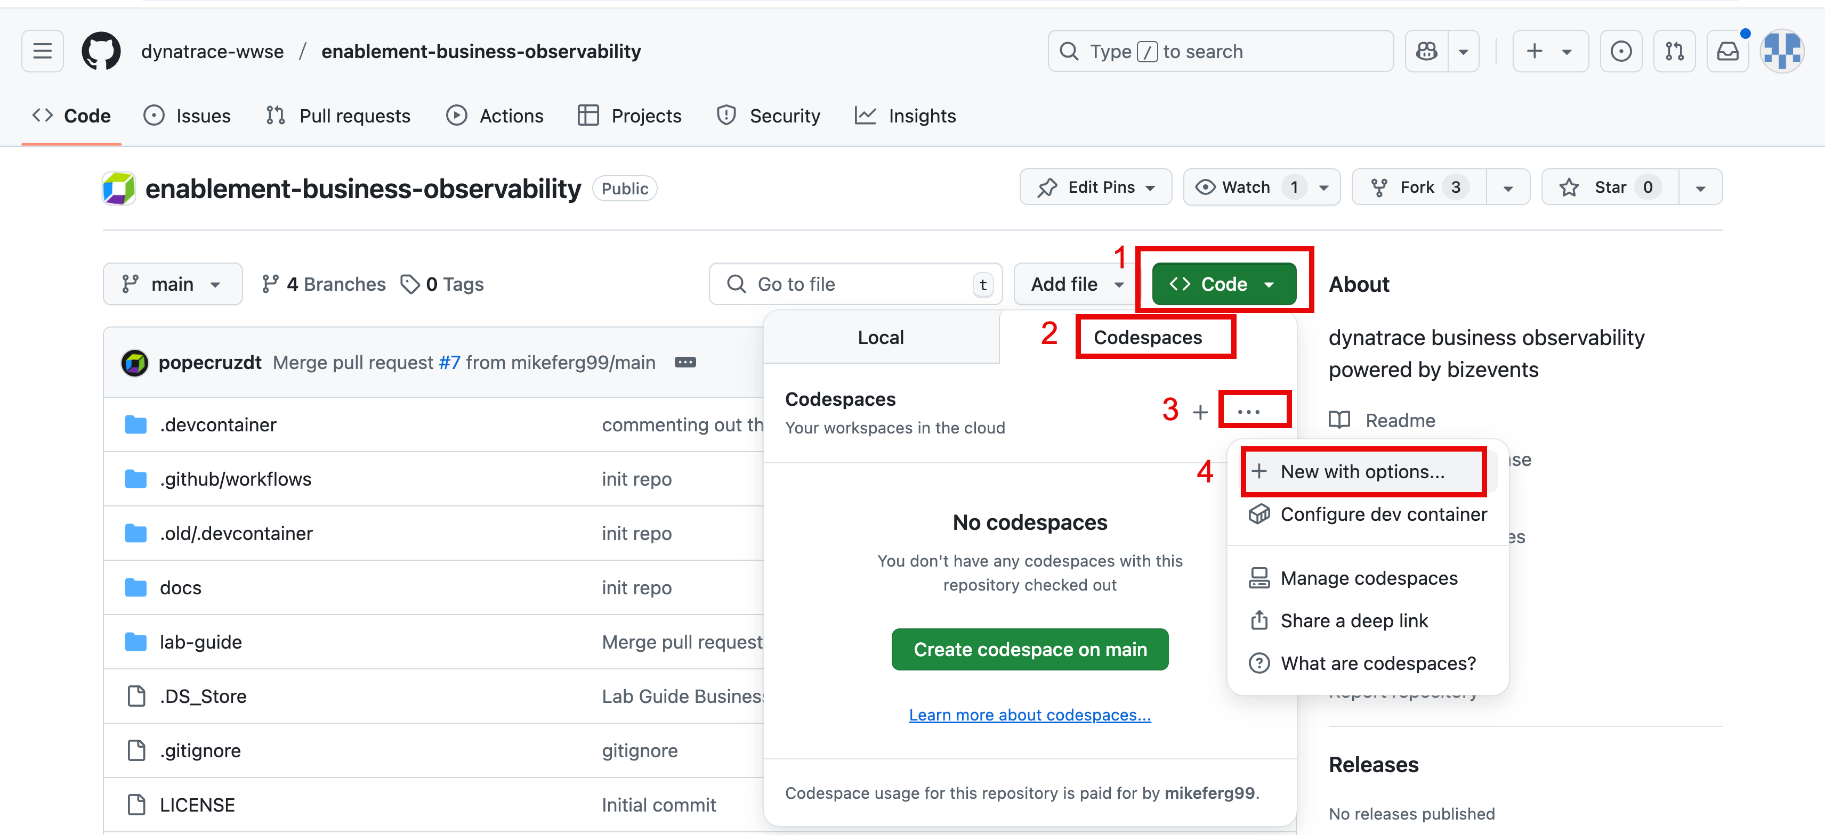
Task: Choose New with options menu item
Action: click(1363, 471)
